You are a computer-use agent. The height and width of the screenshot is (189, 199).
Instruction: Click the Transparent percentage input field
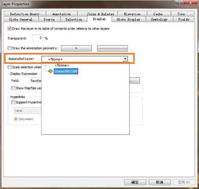[x=38, y=38]
